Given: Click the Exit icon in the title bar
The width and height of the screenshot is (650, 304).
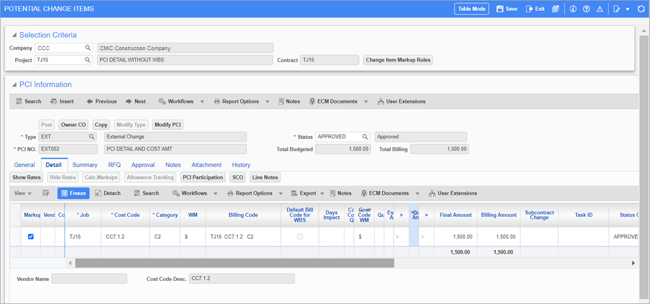Looking at the screenshot, I should coord(529,9).
